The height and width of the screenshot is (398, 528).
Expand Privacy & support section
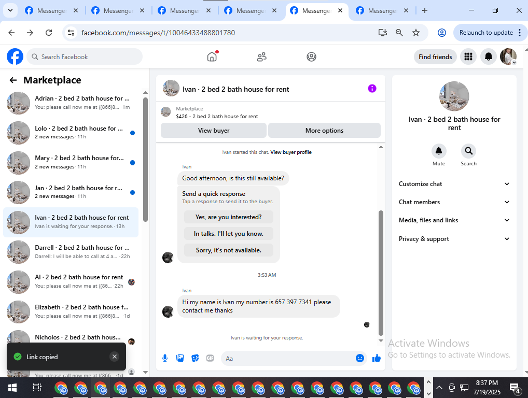click(454, 239)
